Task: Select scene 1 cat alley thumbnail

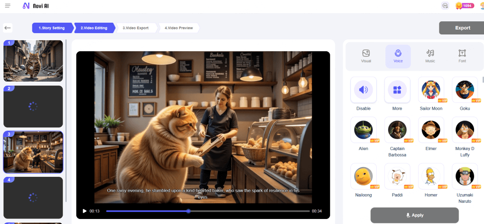Action: [x=33, y=61]
